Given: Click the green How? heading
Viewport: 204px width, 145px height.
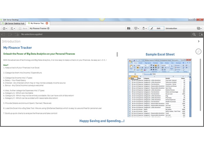Looking at the screenshot, I should click(x=6, y=65).
